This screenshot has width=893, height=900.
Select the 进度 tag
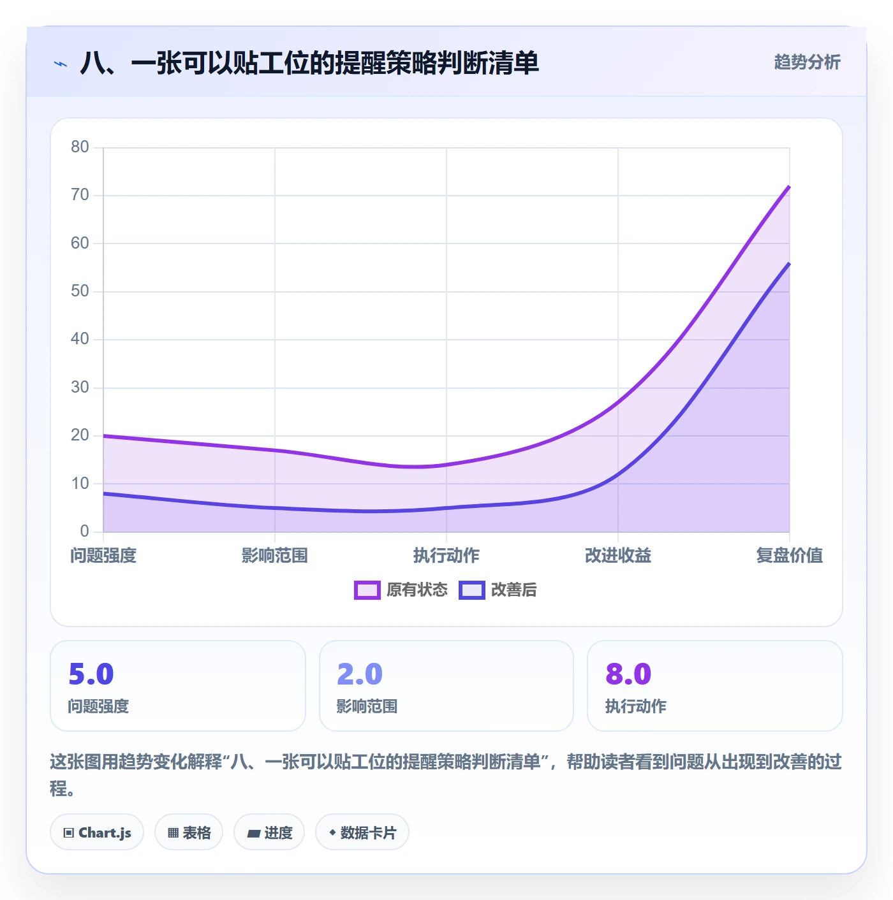pos(269,832)
